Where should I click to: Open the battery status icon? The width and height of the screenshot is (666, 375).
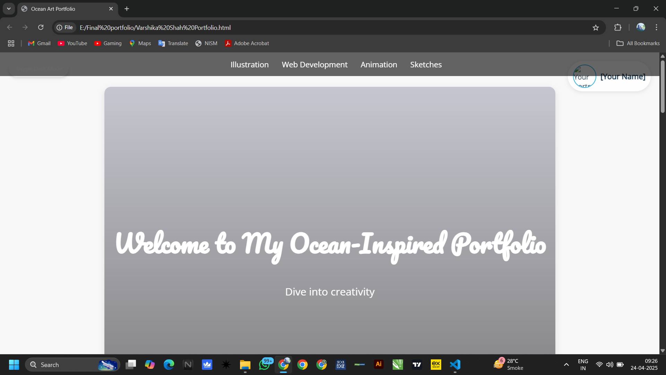click(x=620, y=365)
